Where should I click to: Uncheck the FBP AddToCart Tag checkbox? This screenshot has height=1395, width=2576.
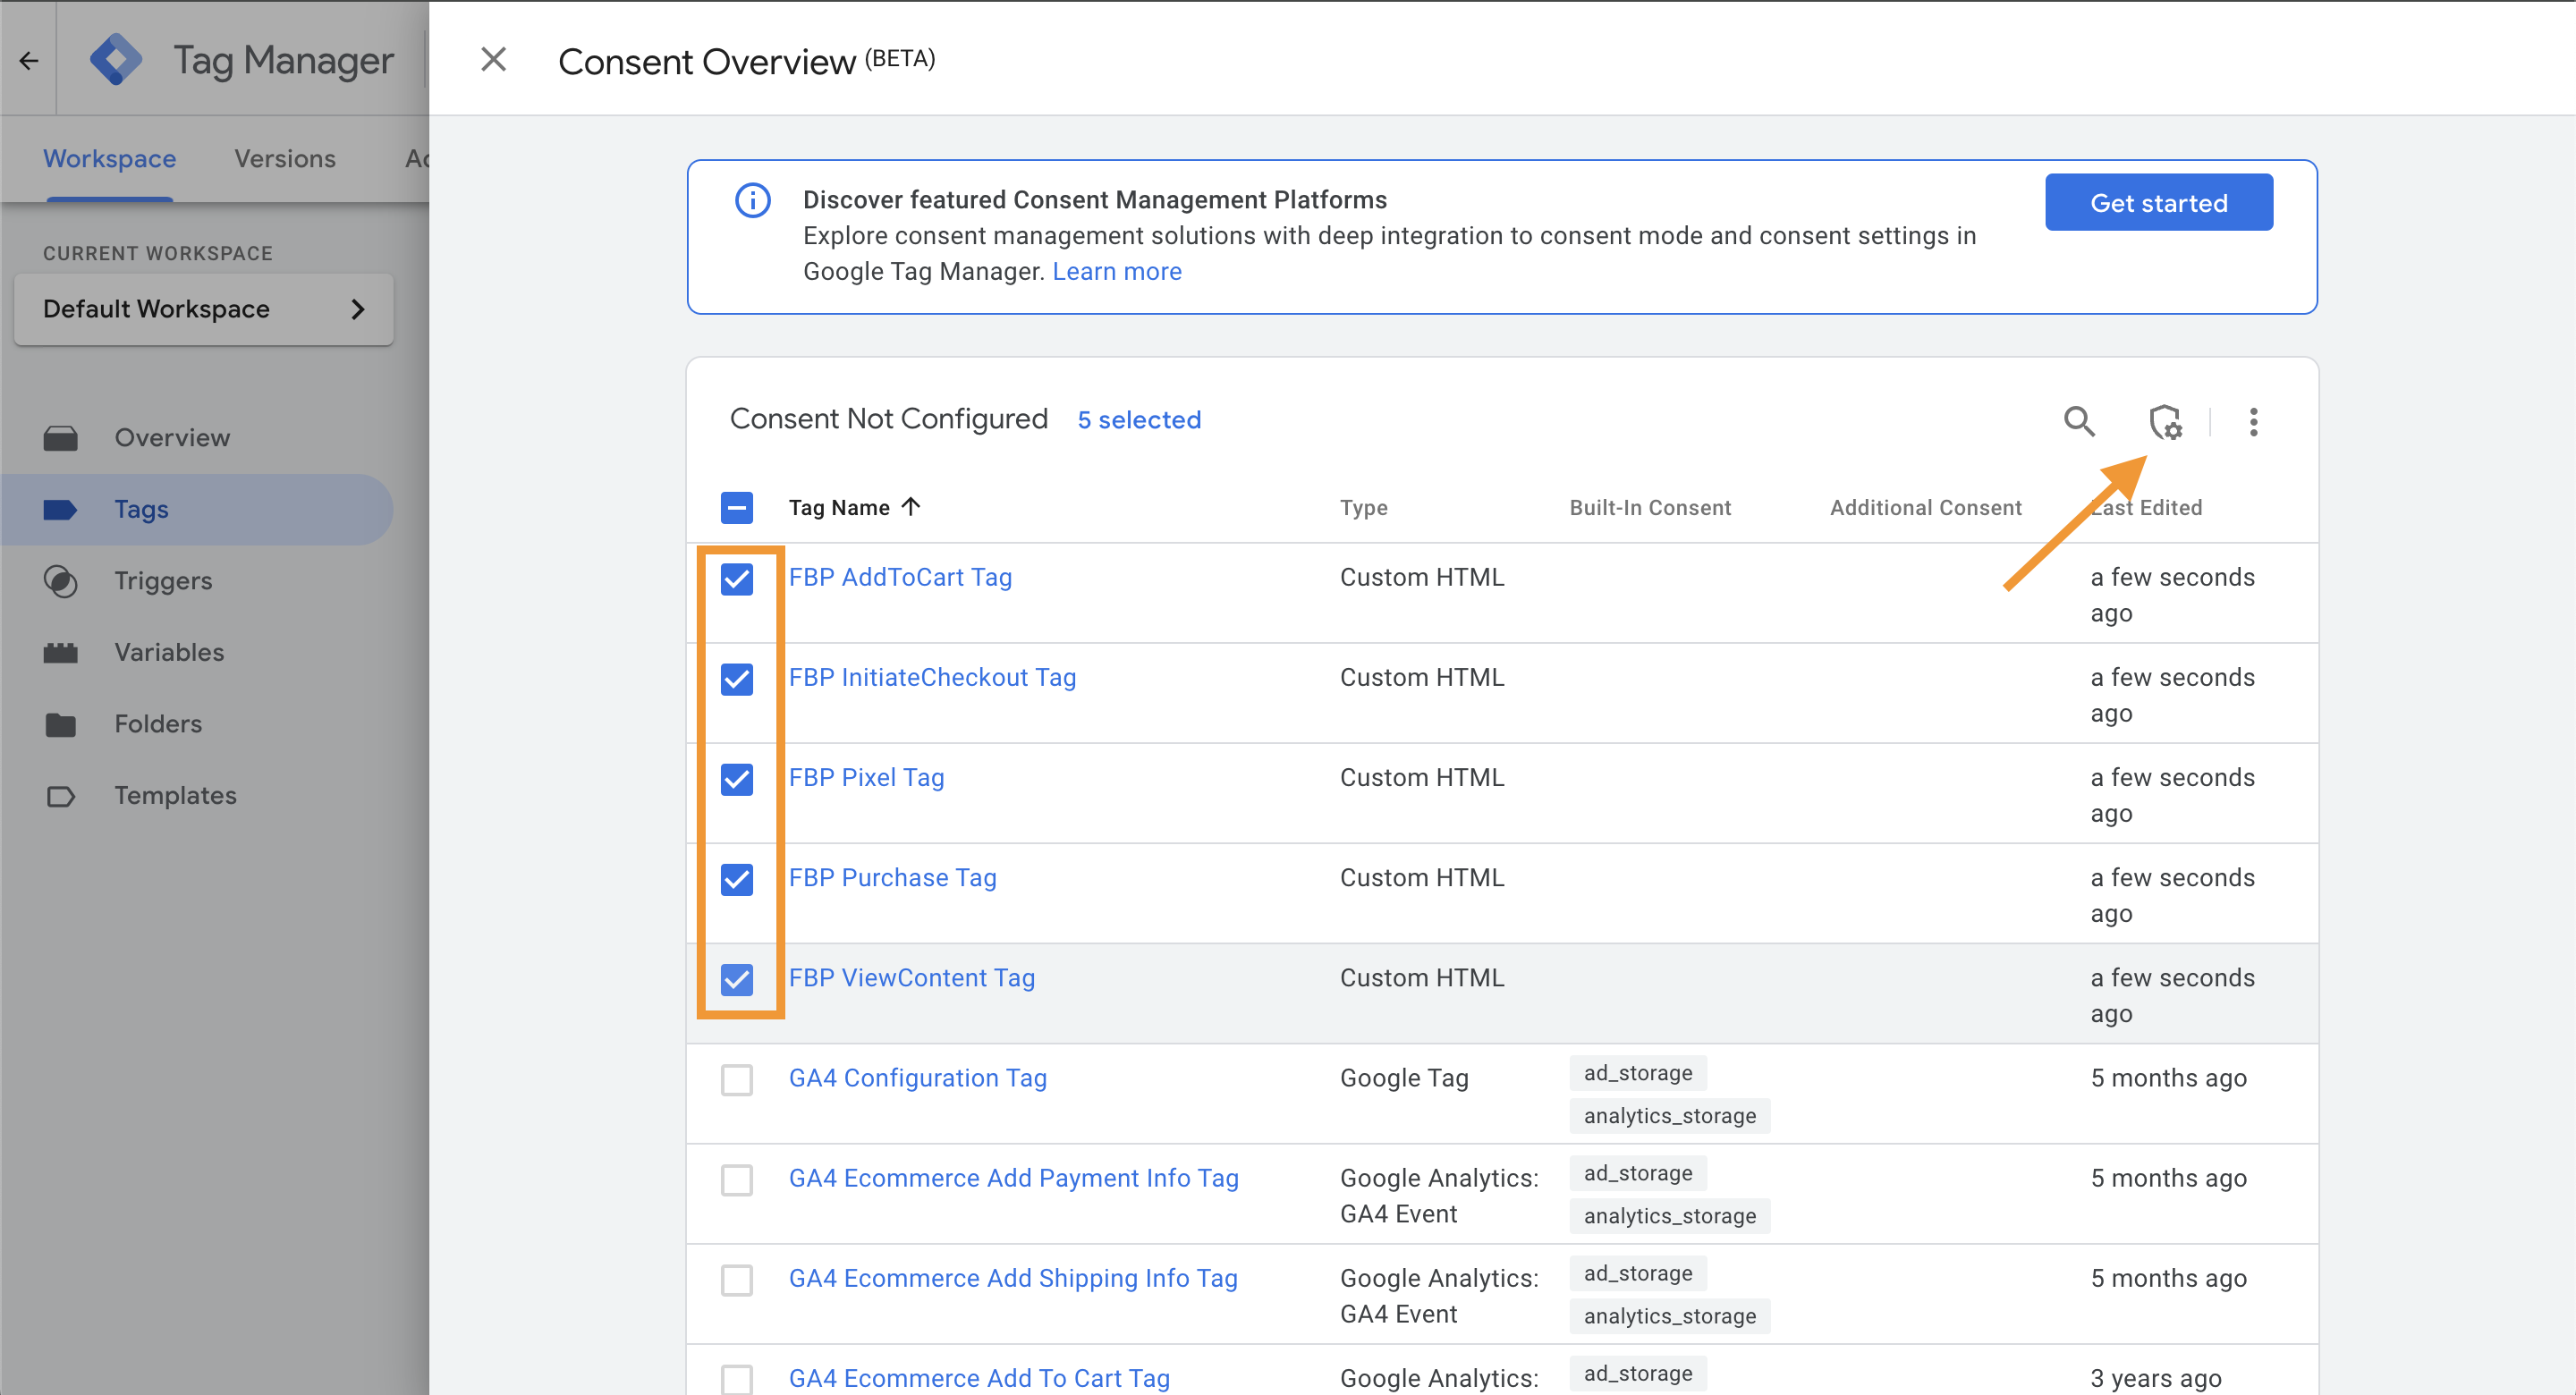tap(737, 578)
